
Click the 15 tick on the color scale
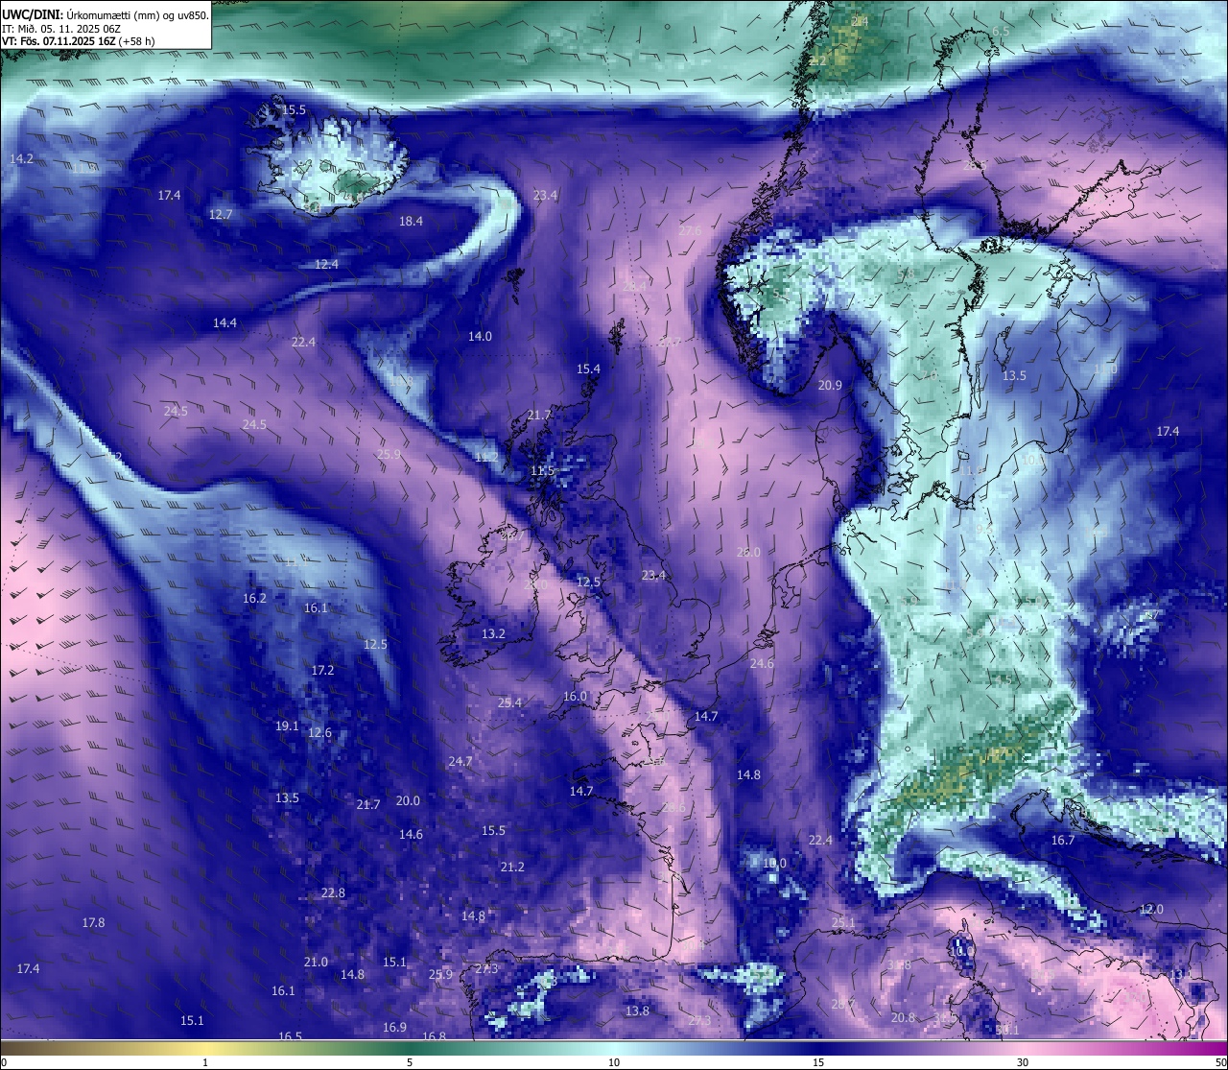click(818, 1062)
